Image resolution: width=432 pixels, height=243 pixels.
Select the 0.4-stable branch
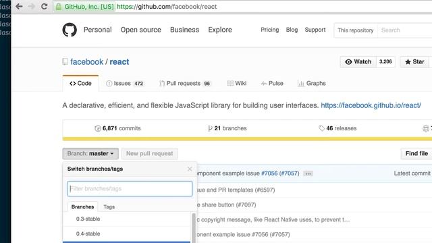(126, 234)
